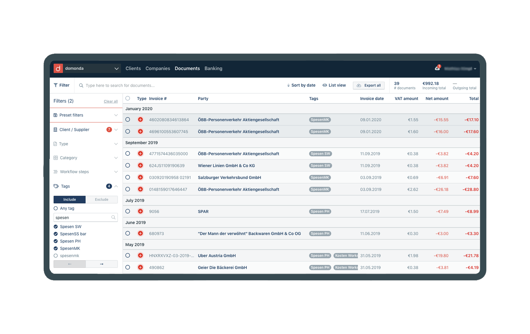Image resolution: width=530 pixels, height=334 pixels.
Task: Click the search magnifier icon in the tag search
Action: [x=113, y=218]
